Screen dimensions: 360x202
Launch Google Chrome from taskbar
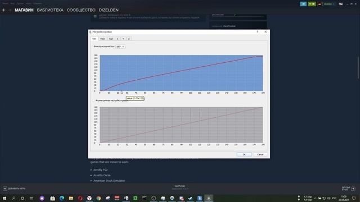click(x=98, y=198)
